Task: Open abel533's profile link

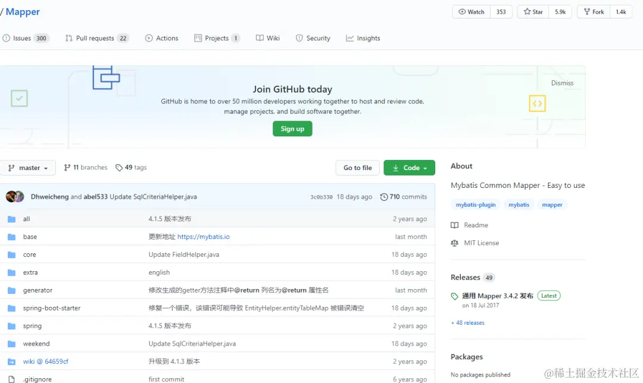Action: tap(95, 197)
